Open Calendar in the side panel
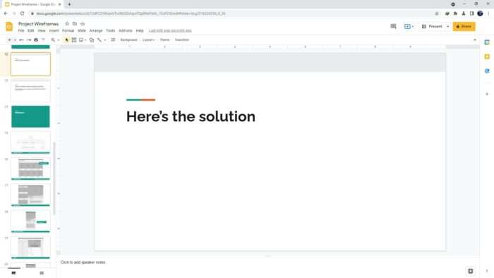 tap(487, 42)
